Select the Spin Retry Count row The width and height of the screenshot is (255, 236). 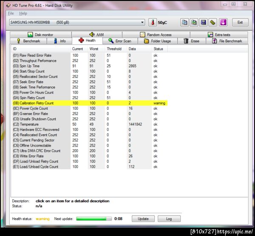coord(90,98)
